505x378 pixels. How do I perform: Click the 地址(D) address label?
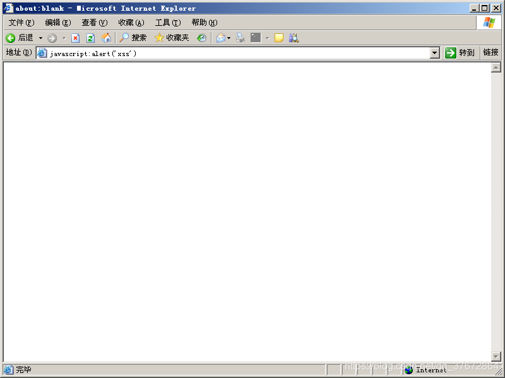pyautogui.click(x=19, y=52)
